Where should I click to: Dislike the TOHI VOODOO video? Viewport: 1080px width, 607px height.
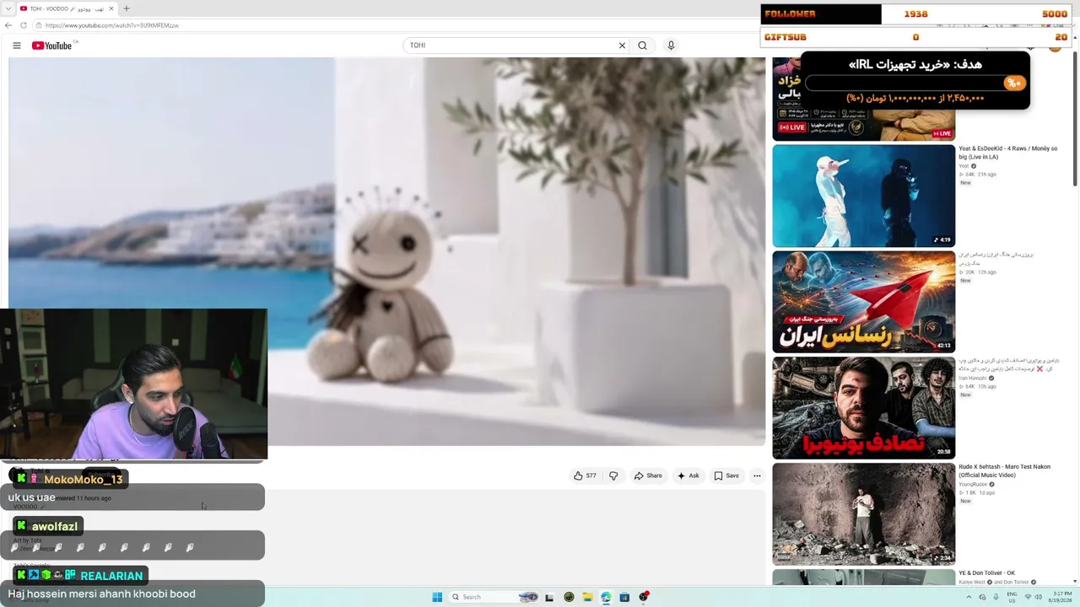613,475
